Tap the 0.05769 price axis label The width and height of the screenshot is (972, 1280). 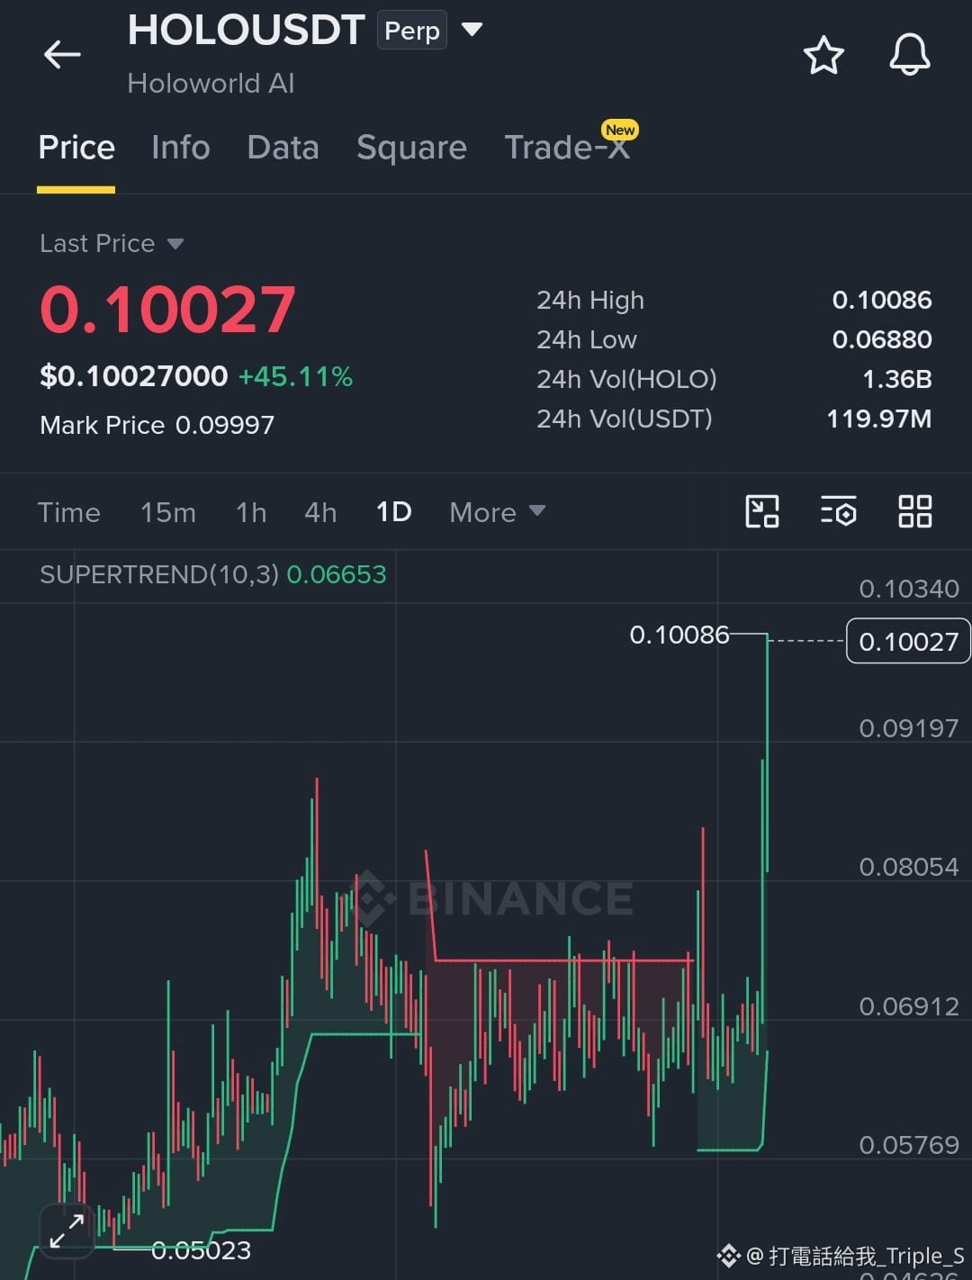(x=909, y=1145)
